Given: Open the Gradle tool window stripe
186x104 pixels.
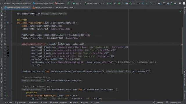Looking at the screenshot, I should tap(185, 11).
